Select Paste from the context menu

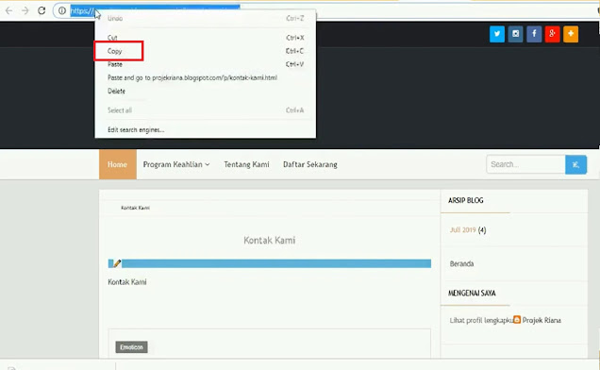[x=205, y=64]
